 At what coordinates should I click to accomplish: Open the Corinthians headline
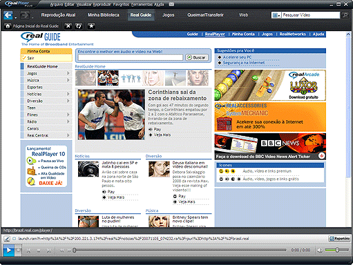coord(178,95)
